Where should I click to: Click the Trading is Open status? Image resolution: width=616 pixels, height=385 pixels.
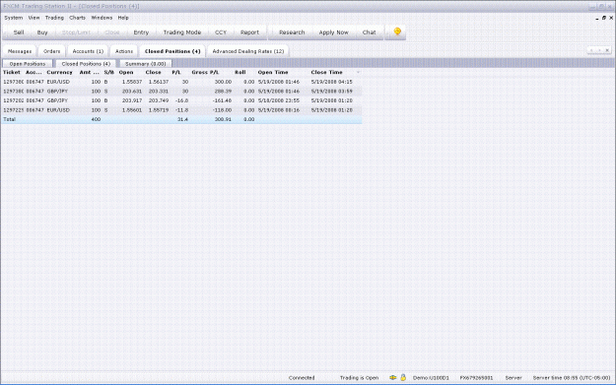coord(359,378)
